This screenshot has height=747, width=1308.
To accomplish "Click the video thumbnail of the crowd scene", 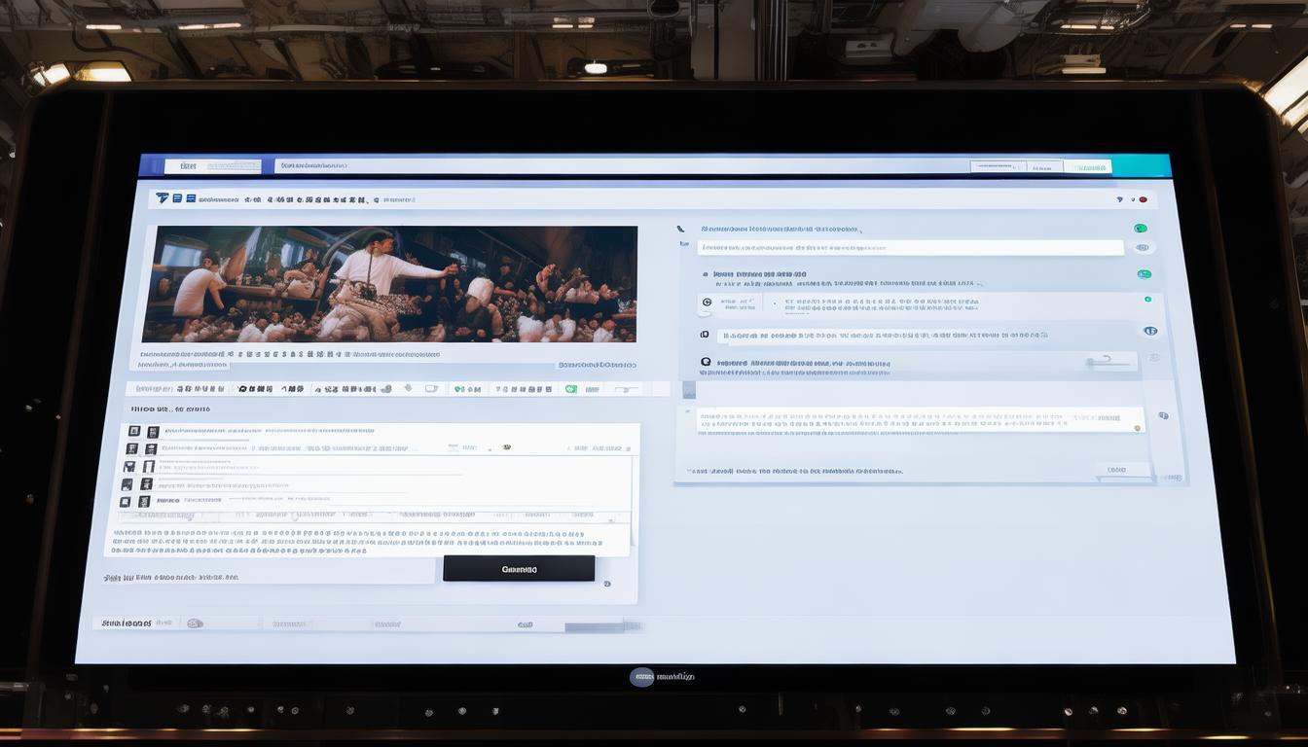I will click(390, 284).
